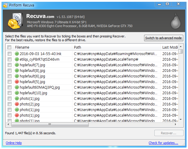Click red status dot of photo[2].jpg
Image resolution: width=188 pixels, height=149 pixels.
pyautogui.click(x=17, y=104)
